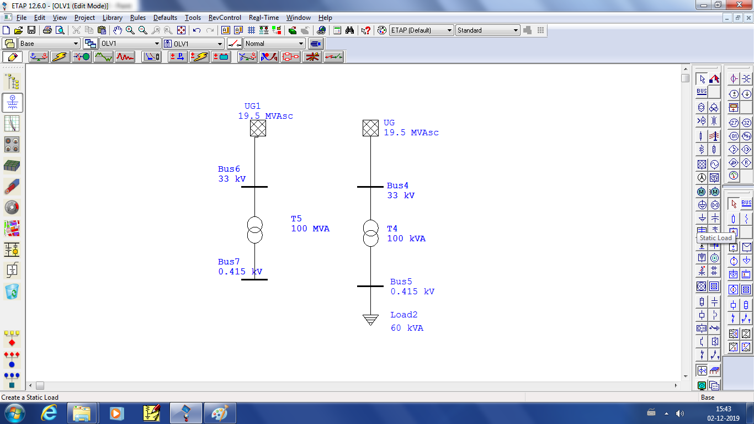Toggle the pan Hand tool
Image resolution: width=754 pixels, height=424 pixels.
[117, 30]
